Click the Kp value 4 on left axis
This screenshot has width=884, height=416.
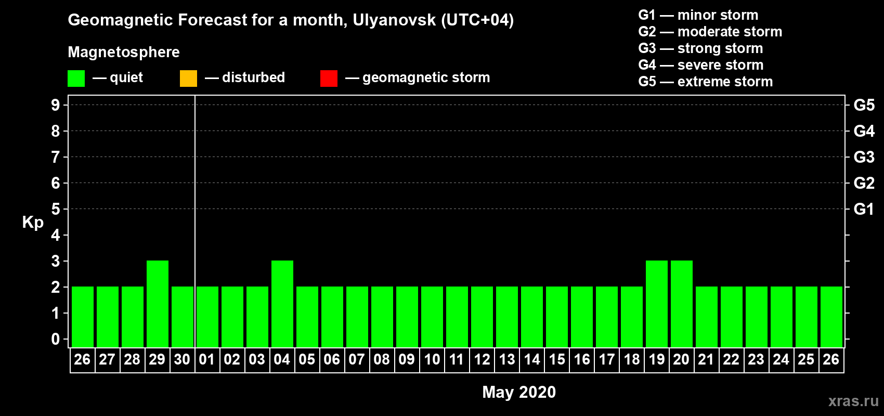coord(56,235)
